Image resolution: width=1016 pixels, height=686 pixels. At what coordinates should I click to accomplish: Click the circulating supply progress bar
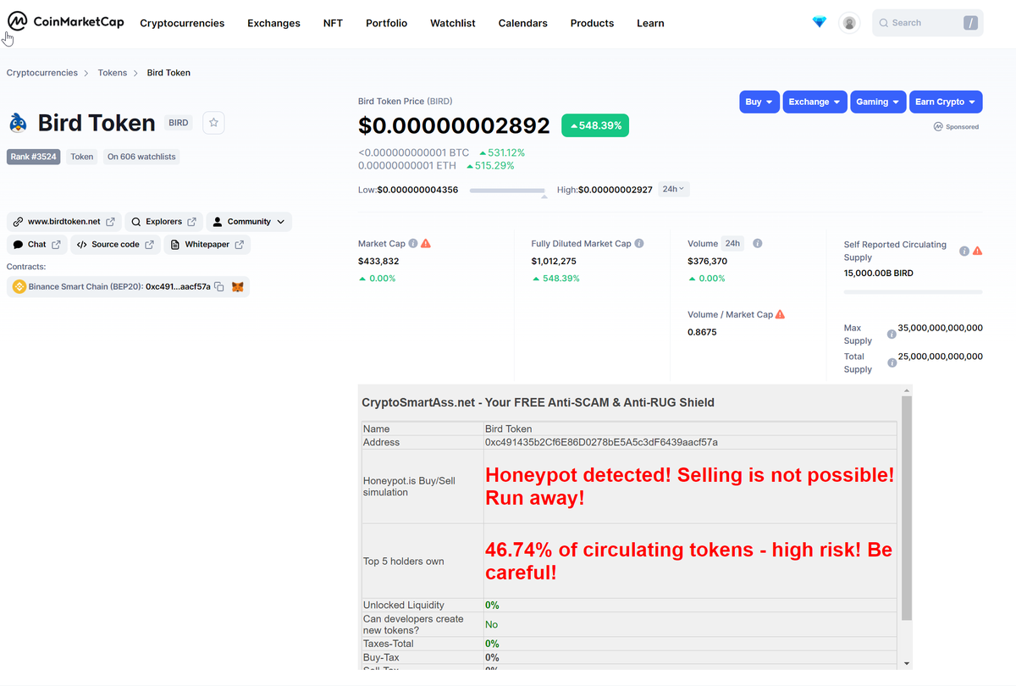(x=913, y=291)
